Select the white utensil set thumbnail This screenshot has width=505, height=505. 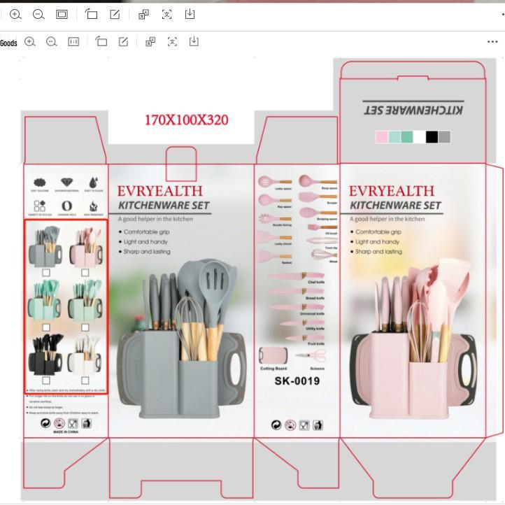85,355
